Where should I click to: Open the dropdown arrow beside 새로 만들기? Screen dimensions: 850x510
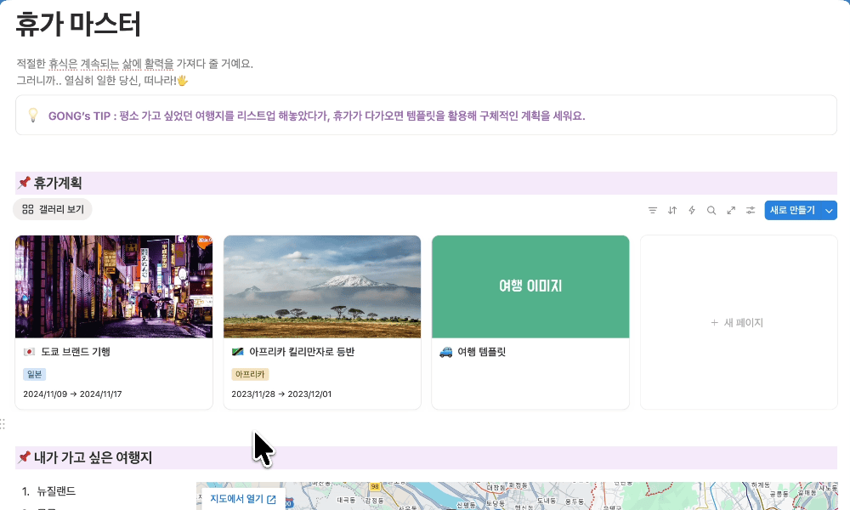pos(829,210)
